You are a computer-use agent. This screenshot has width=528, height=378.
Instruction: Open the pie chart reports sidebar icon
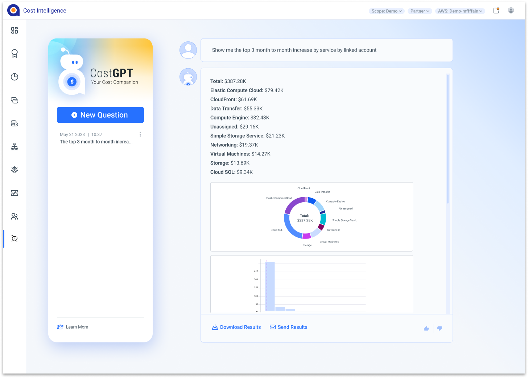point(15,77)
